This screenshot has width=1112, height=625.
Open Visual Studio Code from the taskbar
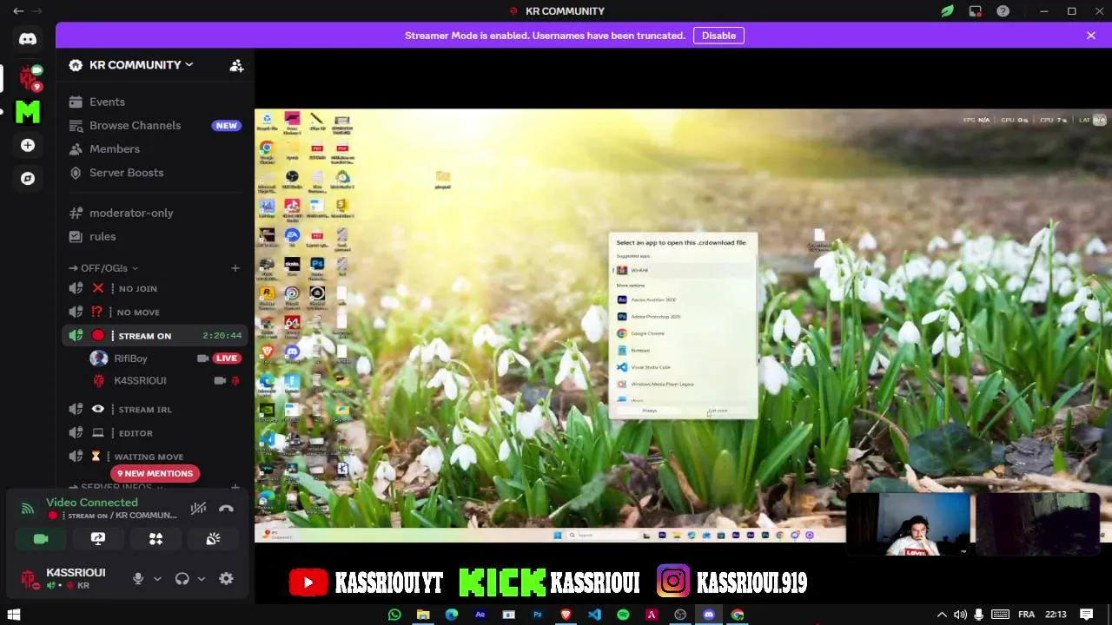point(594,615)
